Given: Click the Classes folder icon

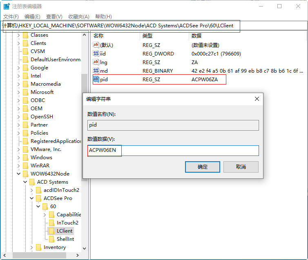Looking at the screenshot, I should tap(26, 35).
